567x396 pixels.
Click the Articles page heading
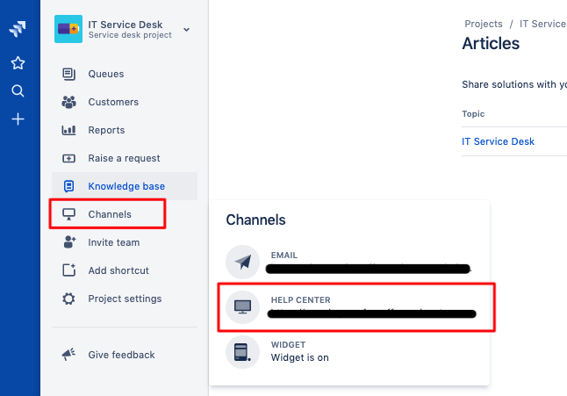coord(491,43)
